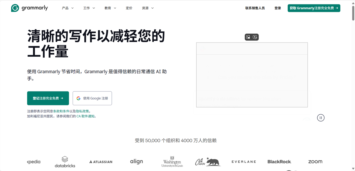Open picture-in-picture for the demo video
This screenshot has width=355, height=171.
pyautogui.click(x=248, y=37)
